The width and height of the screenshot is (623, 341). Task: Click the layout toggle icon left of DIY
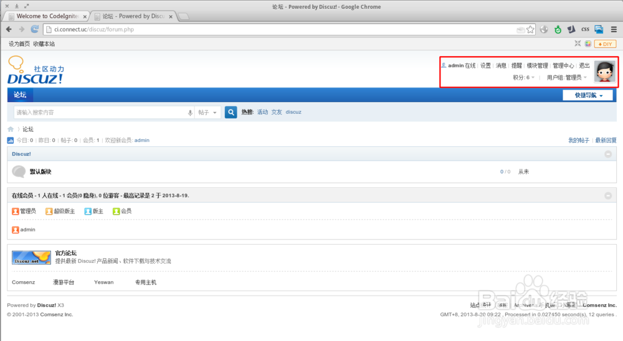click(578, 44)
